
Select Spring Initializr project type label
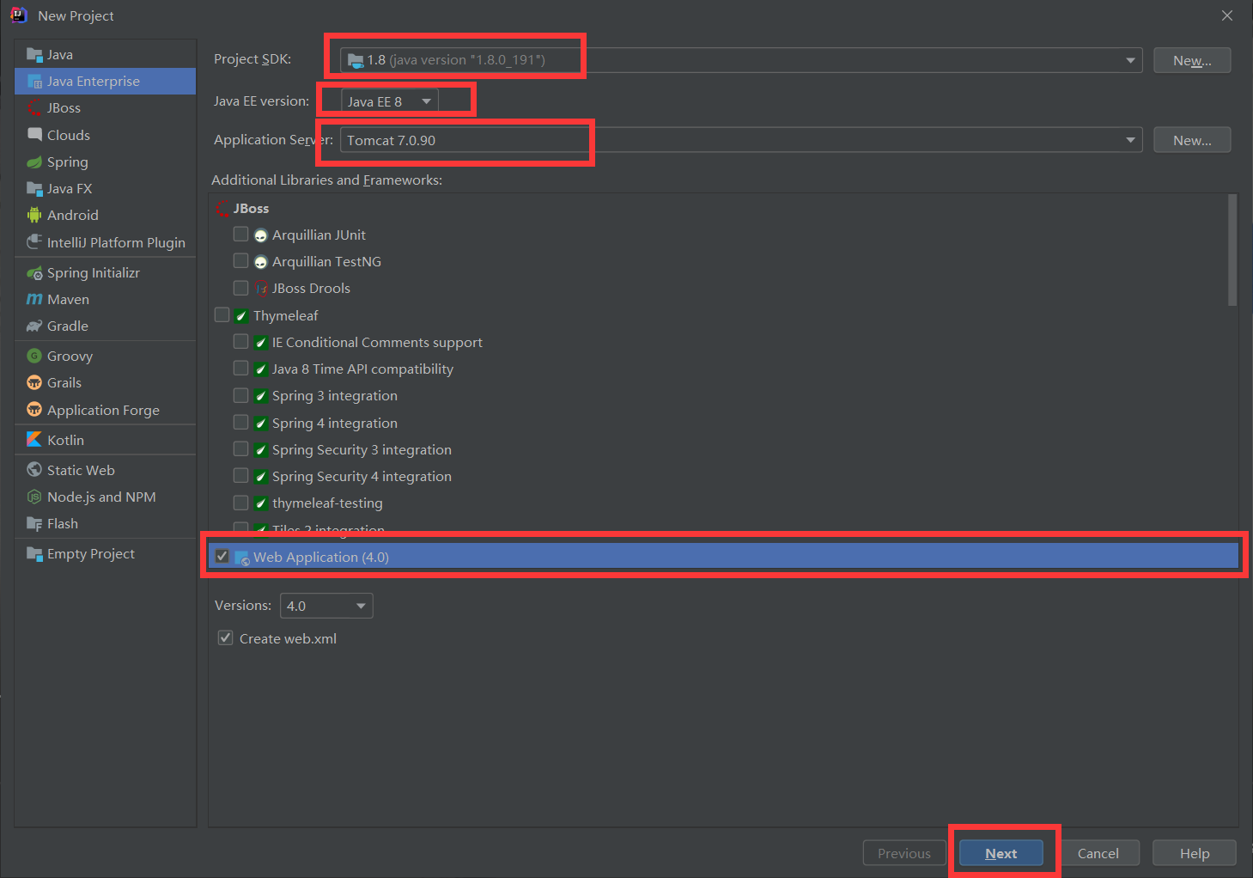(94, 272)
